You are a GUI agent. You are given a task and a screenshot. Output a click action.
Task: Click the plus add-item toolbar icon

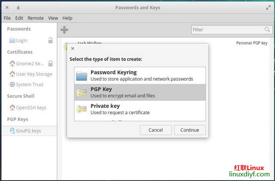(64, 29)
